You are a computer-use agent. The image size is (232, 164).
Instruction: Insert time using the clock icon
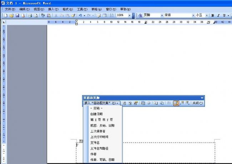click(148, 103)
